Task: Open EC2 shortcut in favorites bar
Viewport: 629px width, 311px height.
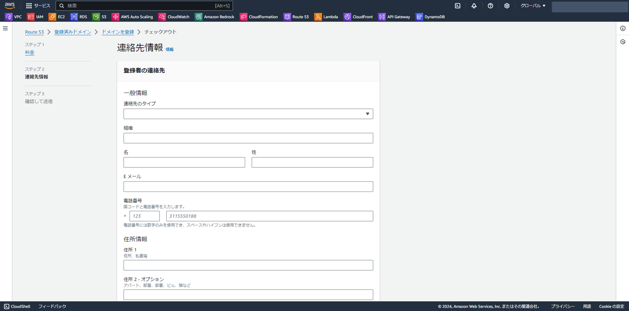Action: click(57, 17)
